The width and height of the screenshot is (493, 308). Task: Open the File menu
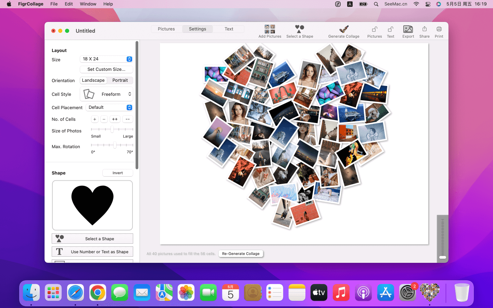54,4
